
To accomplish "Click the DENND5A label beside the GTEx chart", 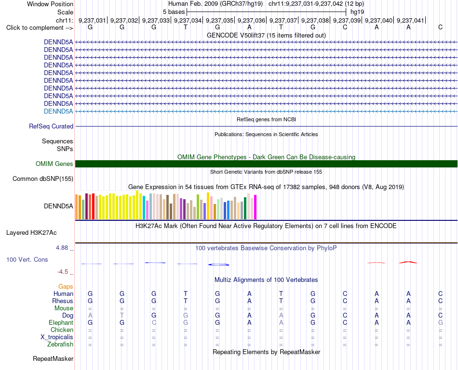I will tap(58, 206).
